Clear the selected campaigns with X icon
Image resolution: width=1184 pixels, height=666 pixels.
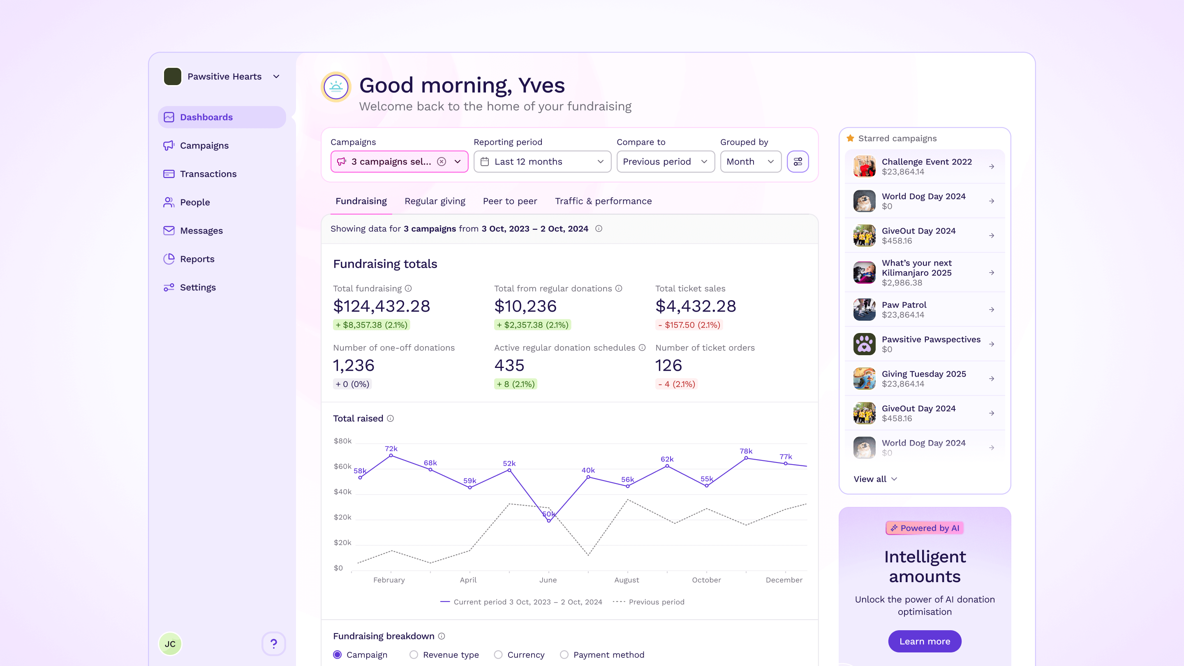click(441, 162)
